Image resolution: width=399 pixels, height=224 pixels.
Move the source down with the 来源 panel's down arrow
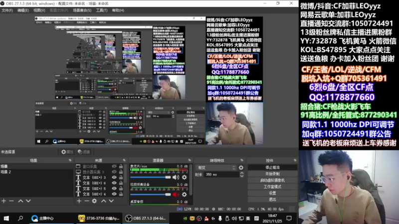point(111,201)
